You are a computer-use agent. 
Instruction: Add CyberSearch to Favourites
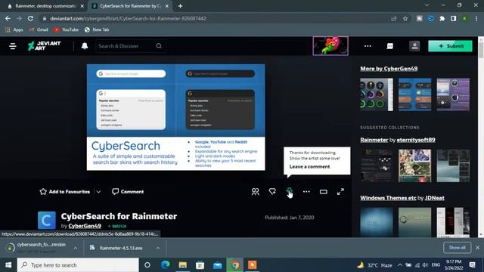pyautogui.click(x=65, y=191)
